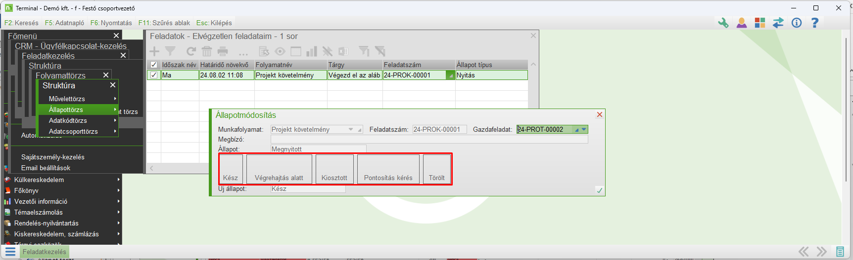Add a new task with plus icon

point(154,51)
